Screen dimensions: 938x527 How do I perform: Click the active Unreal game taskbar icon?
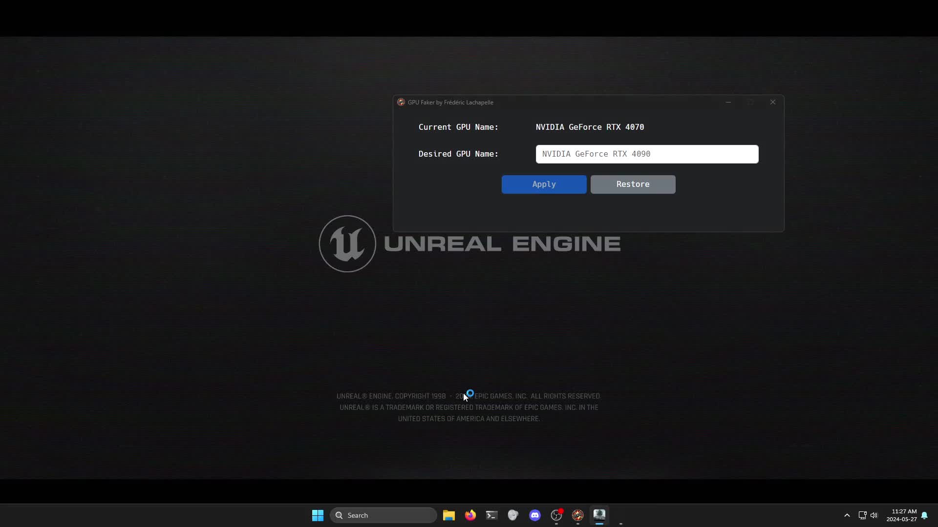pyautogui.click(x=599, y=515)
